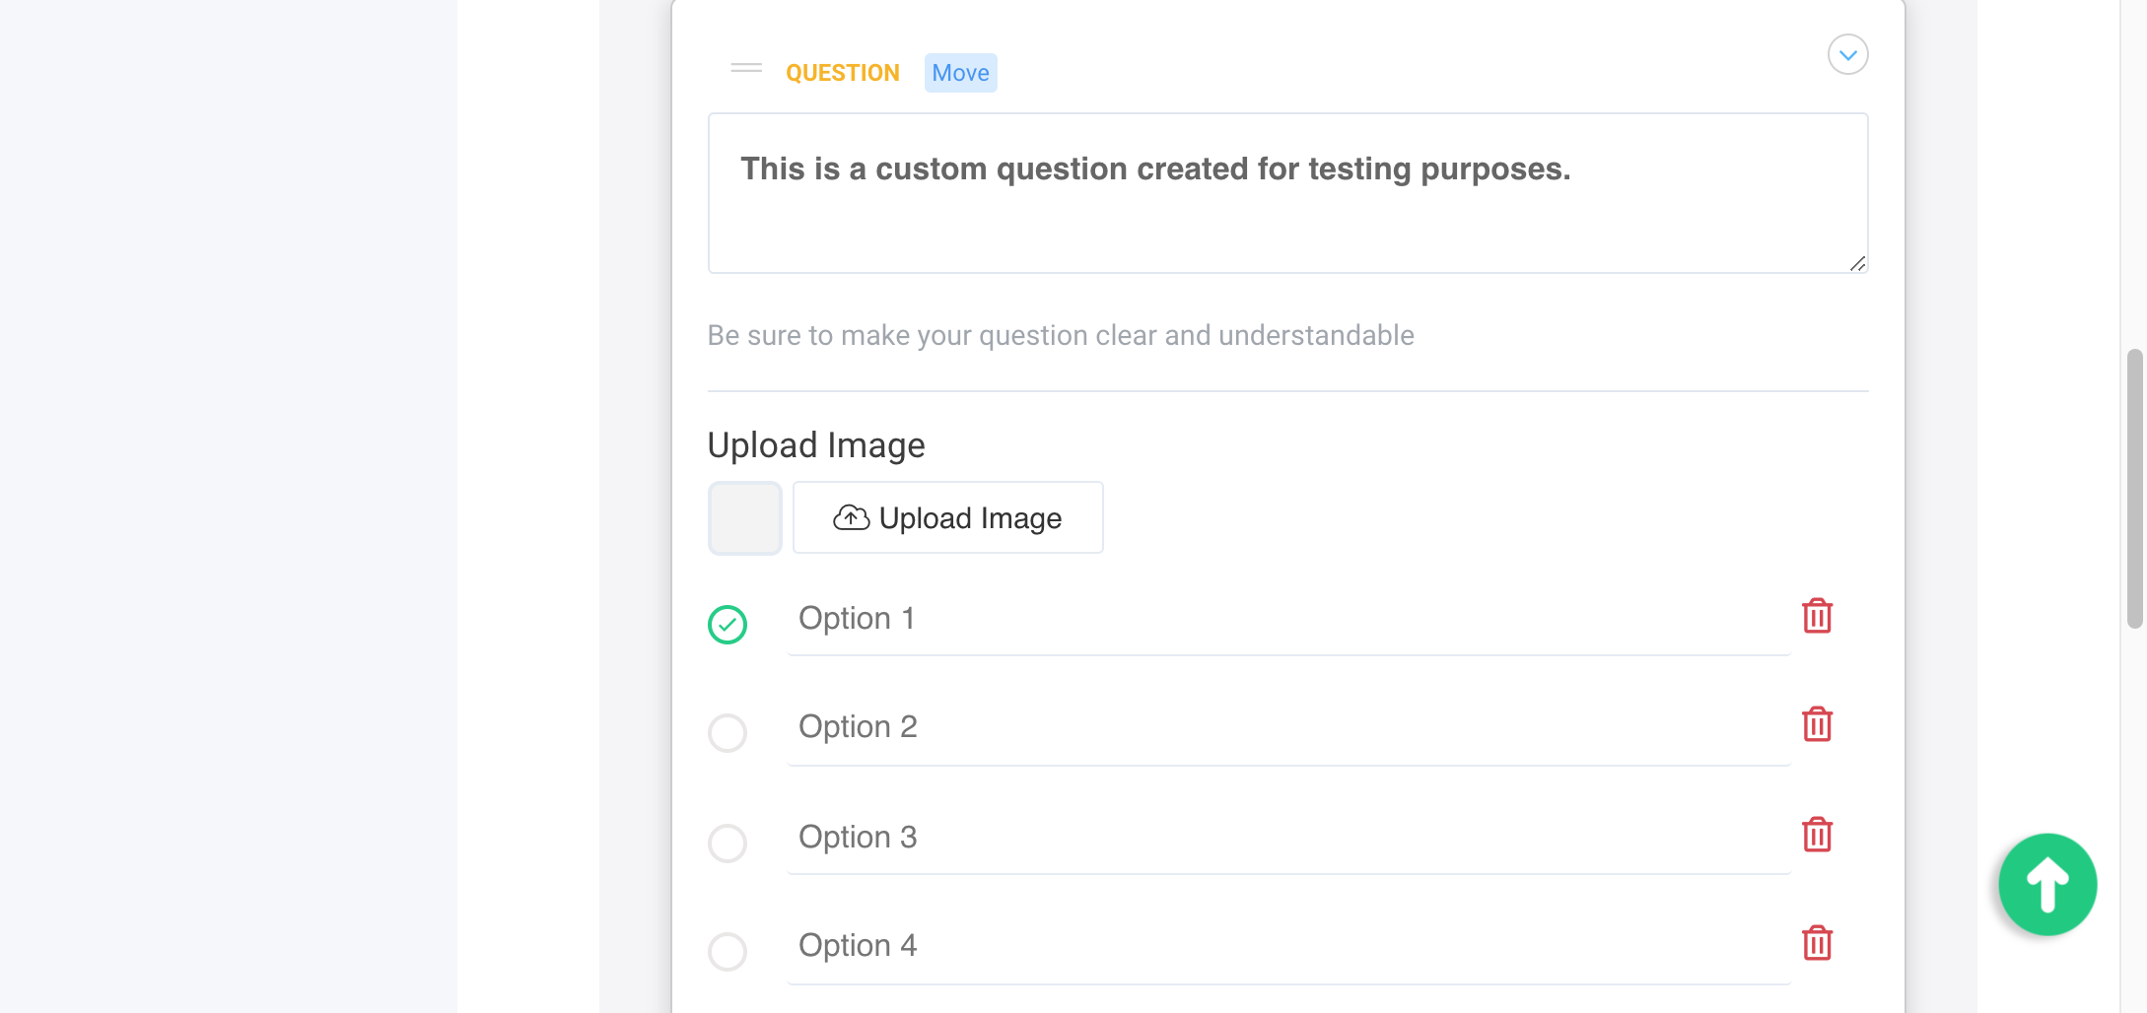Viewport: 2147px width, 1013px height.
Task: Click the textarea resize grip corner
Action: tap(1857, 263)
